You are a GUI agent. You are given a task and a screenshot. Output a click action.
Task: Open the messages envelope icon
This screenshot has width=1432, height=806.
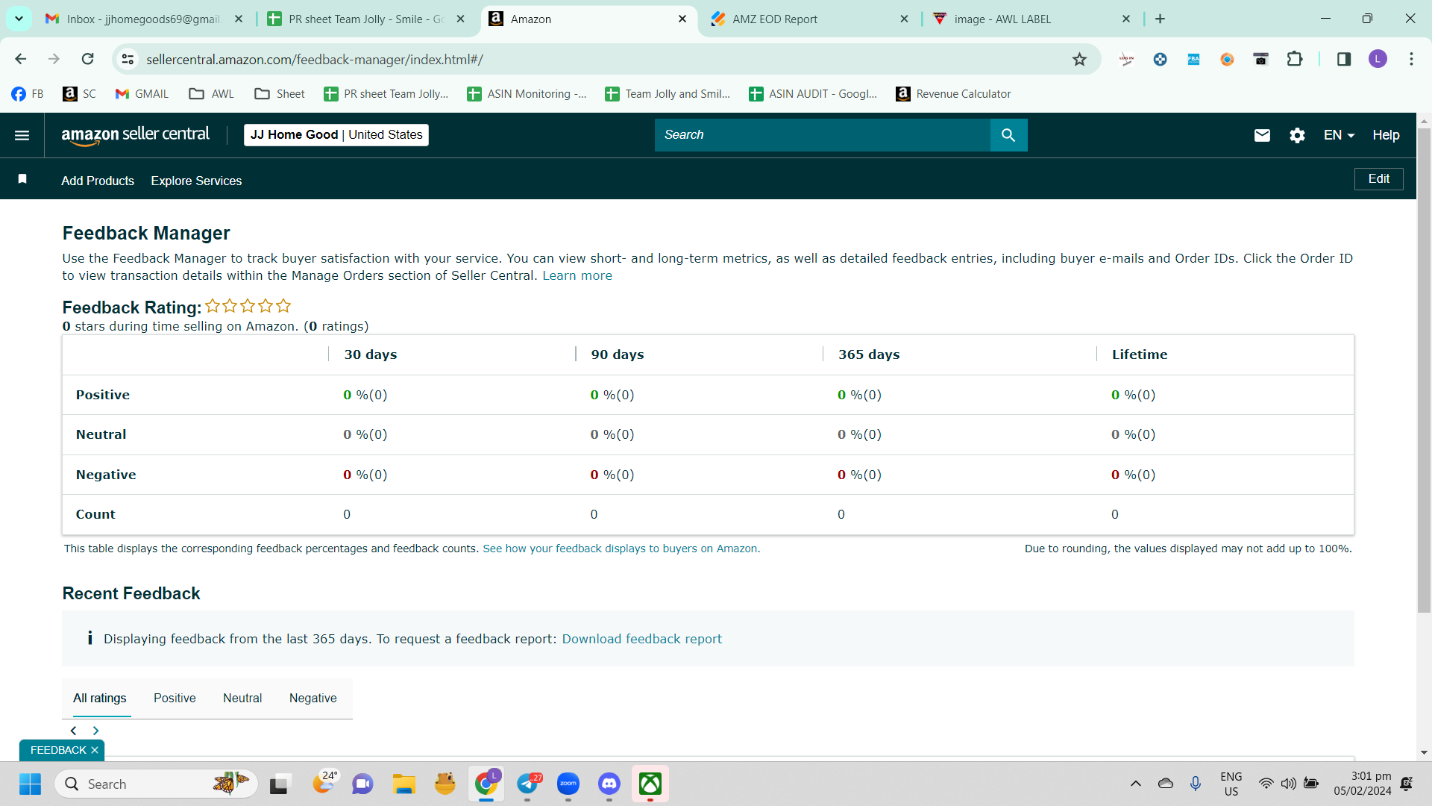coord(1262,135)
